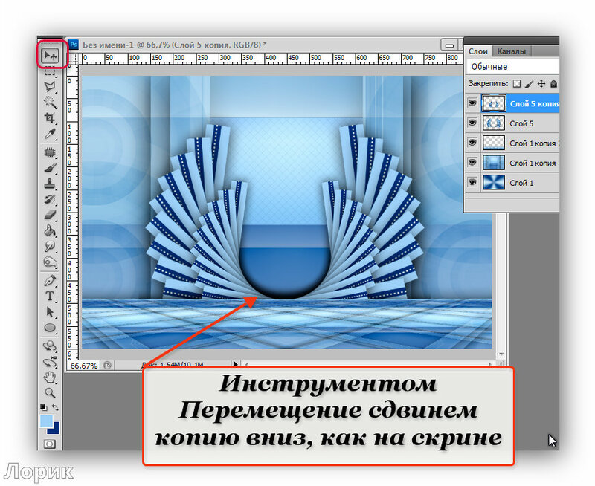Select the 3D Orbit camera tool
595x486 pixels.
point(50,362)
